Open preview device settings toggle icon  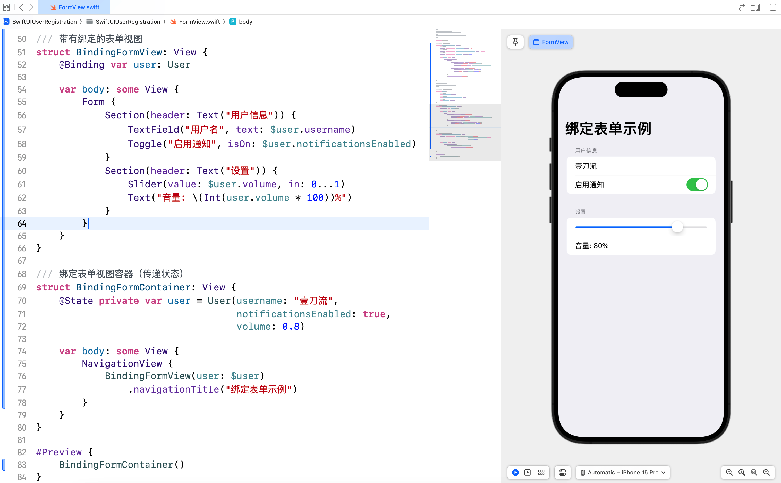point(562,472)
